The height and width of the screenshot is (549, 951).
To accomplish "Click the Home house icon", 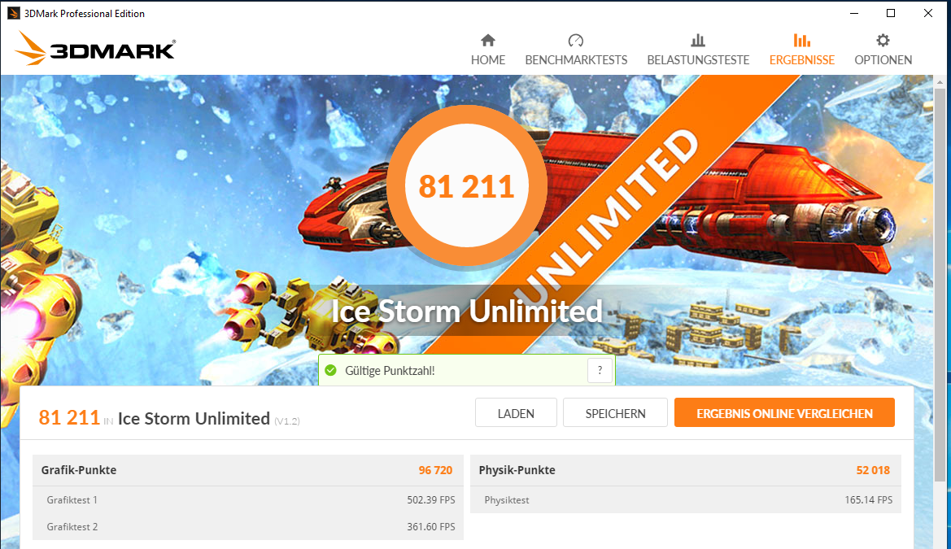I will (x=487, y=40).
